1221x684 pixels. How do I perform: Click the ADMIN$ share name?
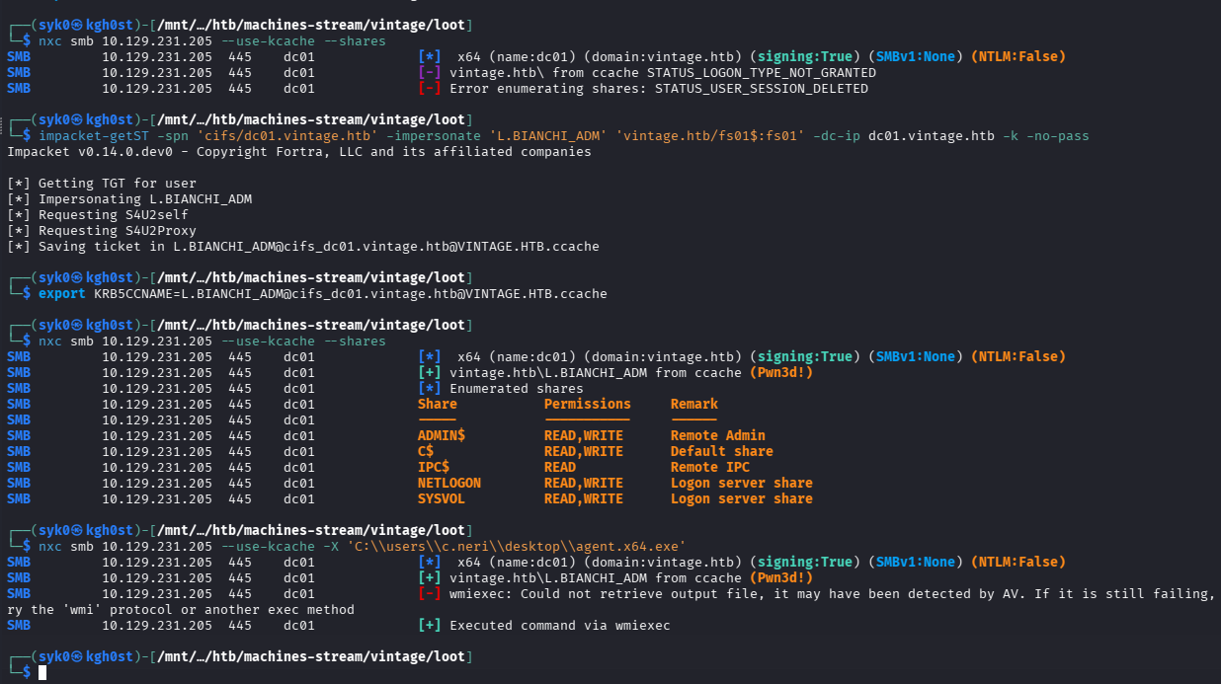tap(442, 435)
